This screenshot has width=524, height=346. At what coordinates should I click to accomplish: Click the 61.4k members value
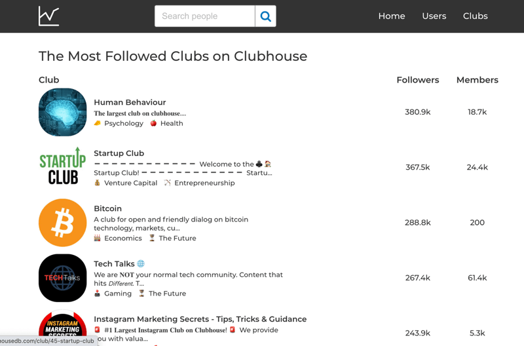477,278
